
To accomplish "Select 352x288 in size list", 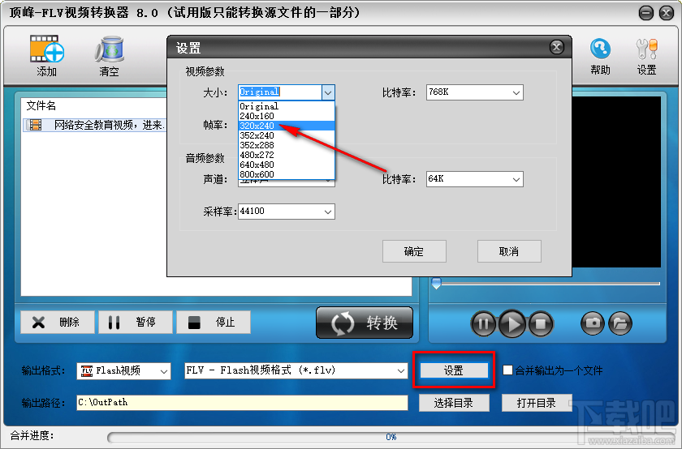I will (x=287, y=145).
